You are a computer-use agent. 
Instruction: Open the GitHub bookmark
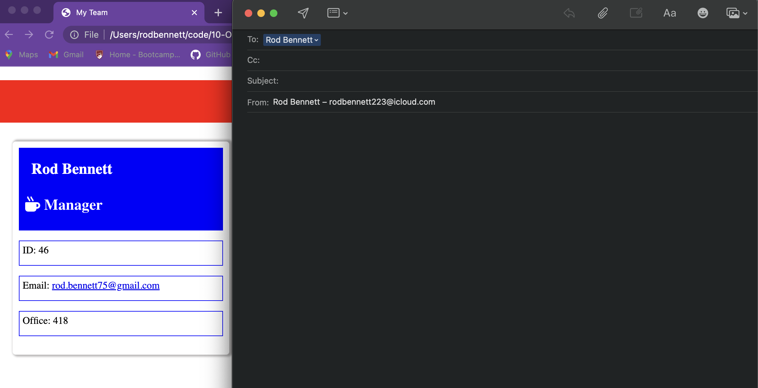tap(210, 54)
